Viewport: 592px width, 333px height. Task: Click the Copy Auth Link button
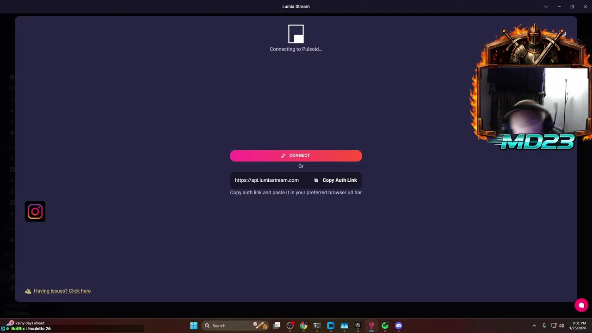coord(335,180)
